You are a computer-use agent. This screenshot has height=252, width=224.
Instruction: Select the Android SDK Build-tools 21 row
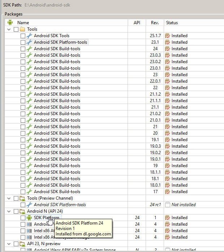pos(115,127)
